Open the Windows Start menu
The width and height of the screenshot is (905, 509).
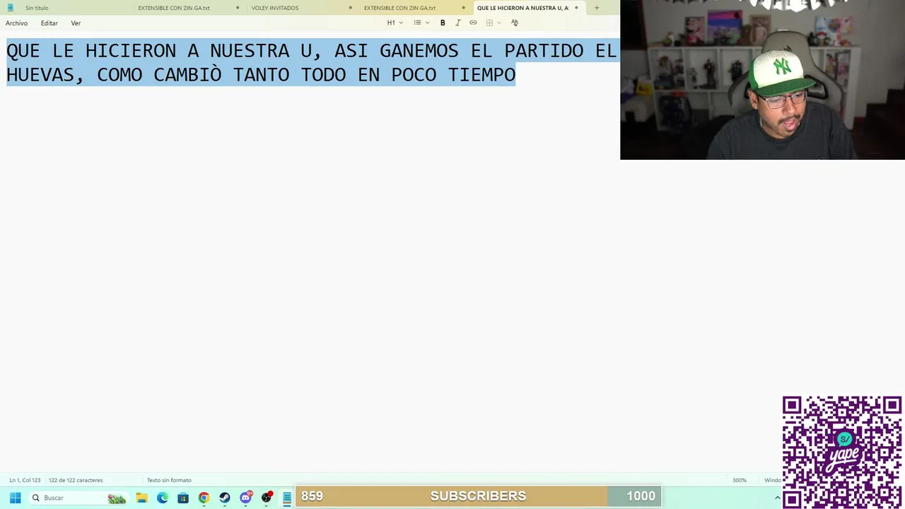[15, 498]
